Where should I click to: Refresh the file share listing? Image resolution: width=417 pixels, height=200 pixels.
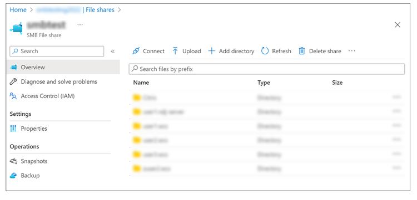point(276,51)
